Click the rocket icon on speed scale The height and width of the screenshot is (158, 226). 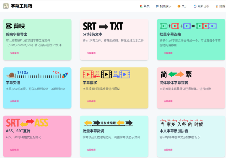point(65,75)
